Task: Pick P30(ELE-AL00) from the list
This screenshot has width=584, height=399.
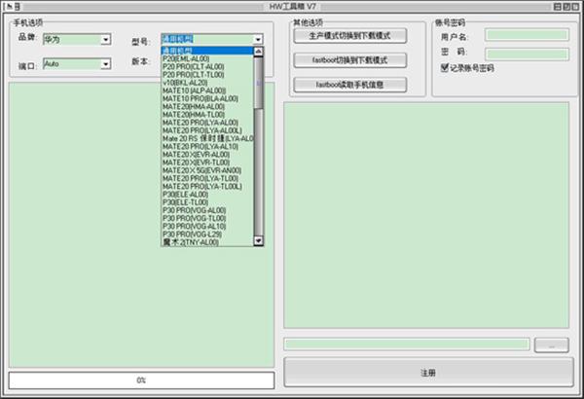Action: point(207,195)
